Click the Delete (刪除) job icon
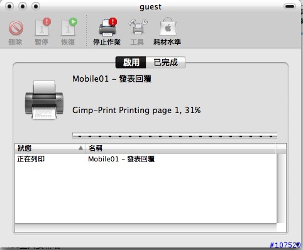 [16, 28]
